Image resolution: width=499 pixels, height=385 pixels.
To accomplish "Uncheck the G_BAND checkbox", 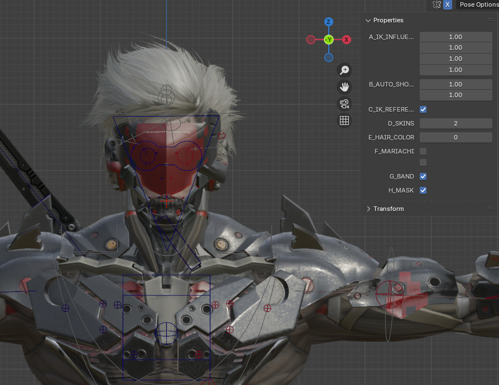I will pos(423,176).
